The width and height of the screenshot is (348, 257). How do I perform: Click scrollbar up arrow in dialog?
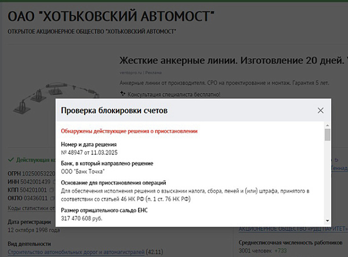(327, 125)
